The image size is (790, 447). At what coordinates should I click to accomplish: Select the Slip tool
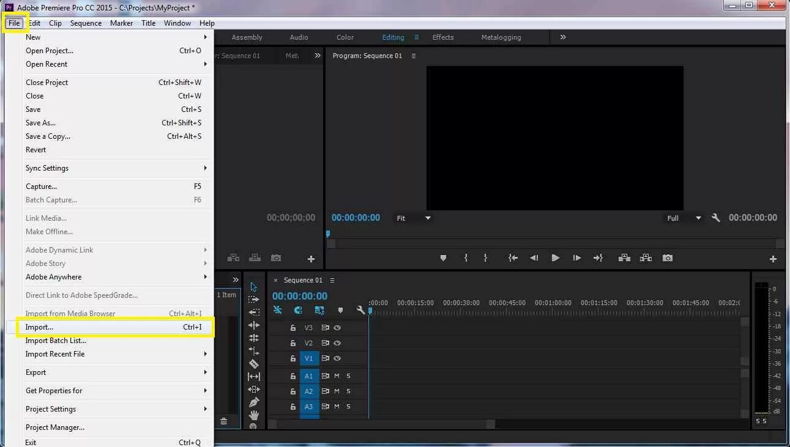pyautogui.click(x=253, y=377)
